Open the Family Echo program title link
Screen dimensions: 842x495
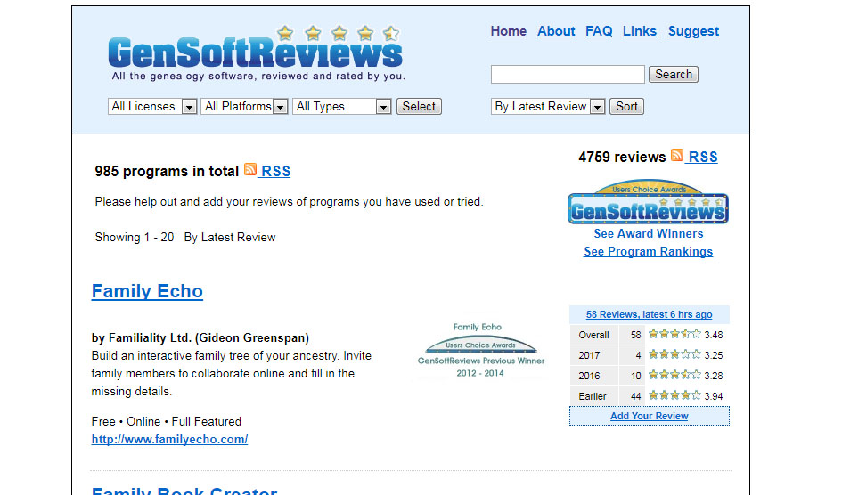tap(147, 291)
